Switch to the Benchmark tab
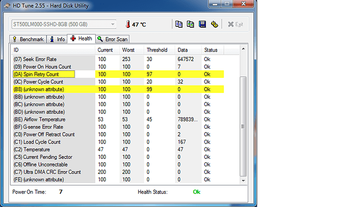The width and height of the screenshot is (363, 207). (28, 39)
